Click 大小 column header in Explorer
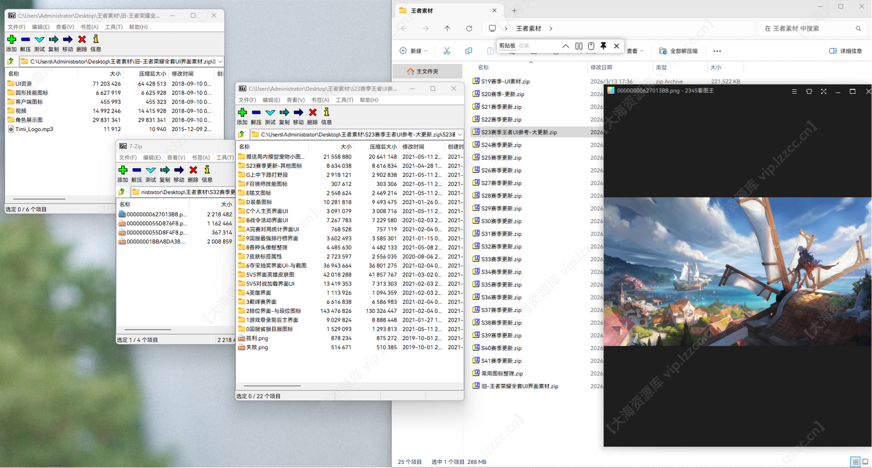The image size is (872, 468). pos(716,67)
